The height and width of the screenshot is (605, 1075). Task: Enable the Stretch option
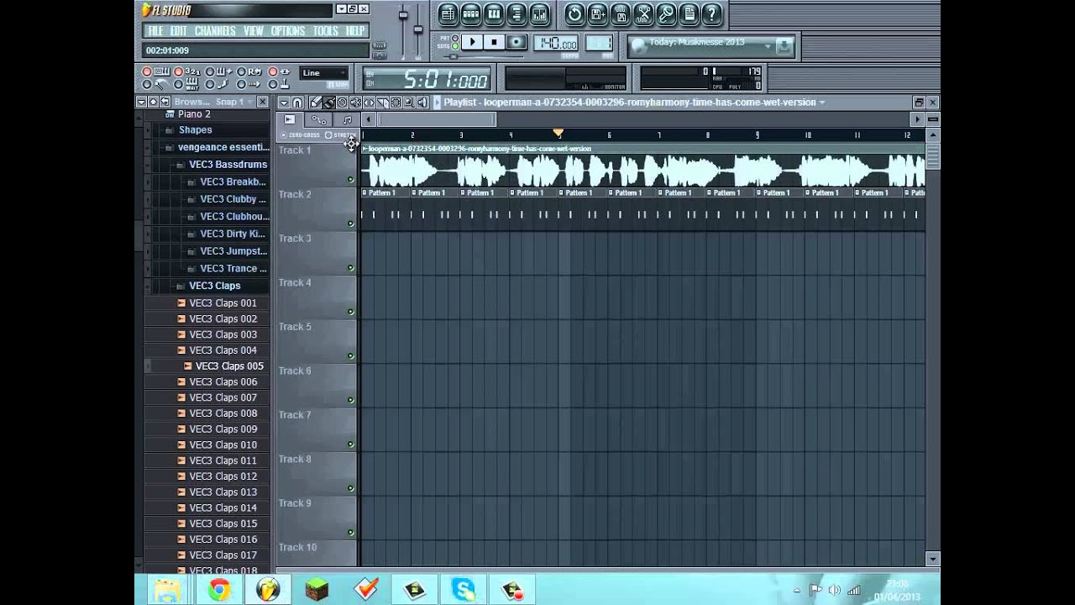(x=328, y=135)
